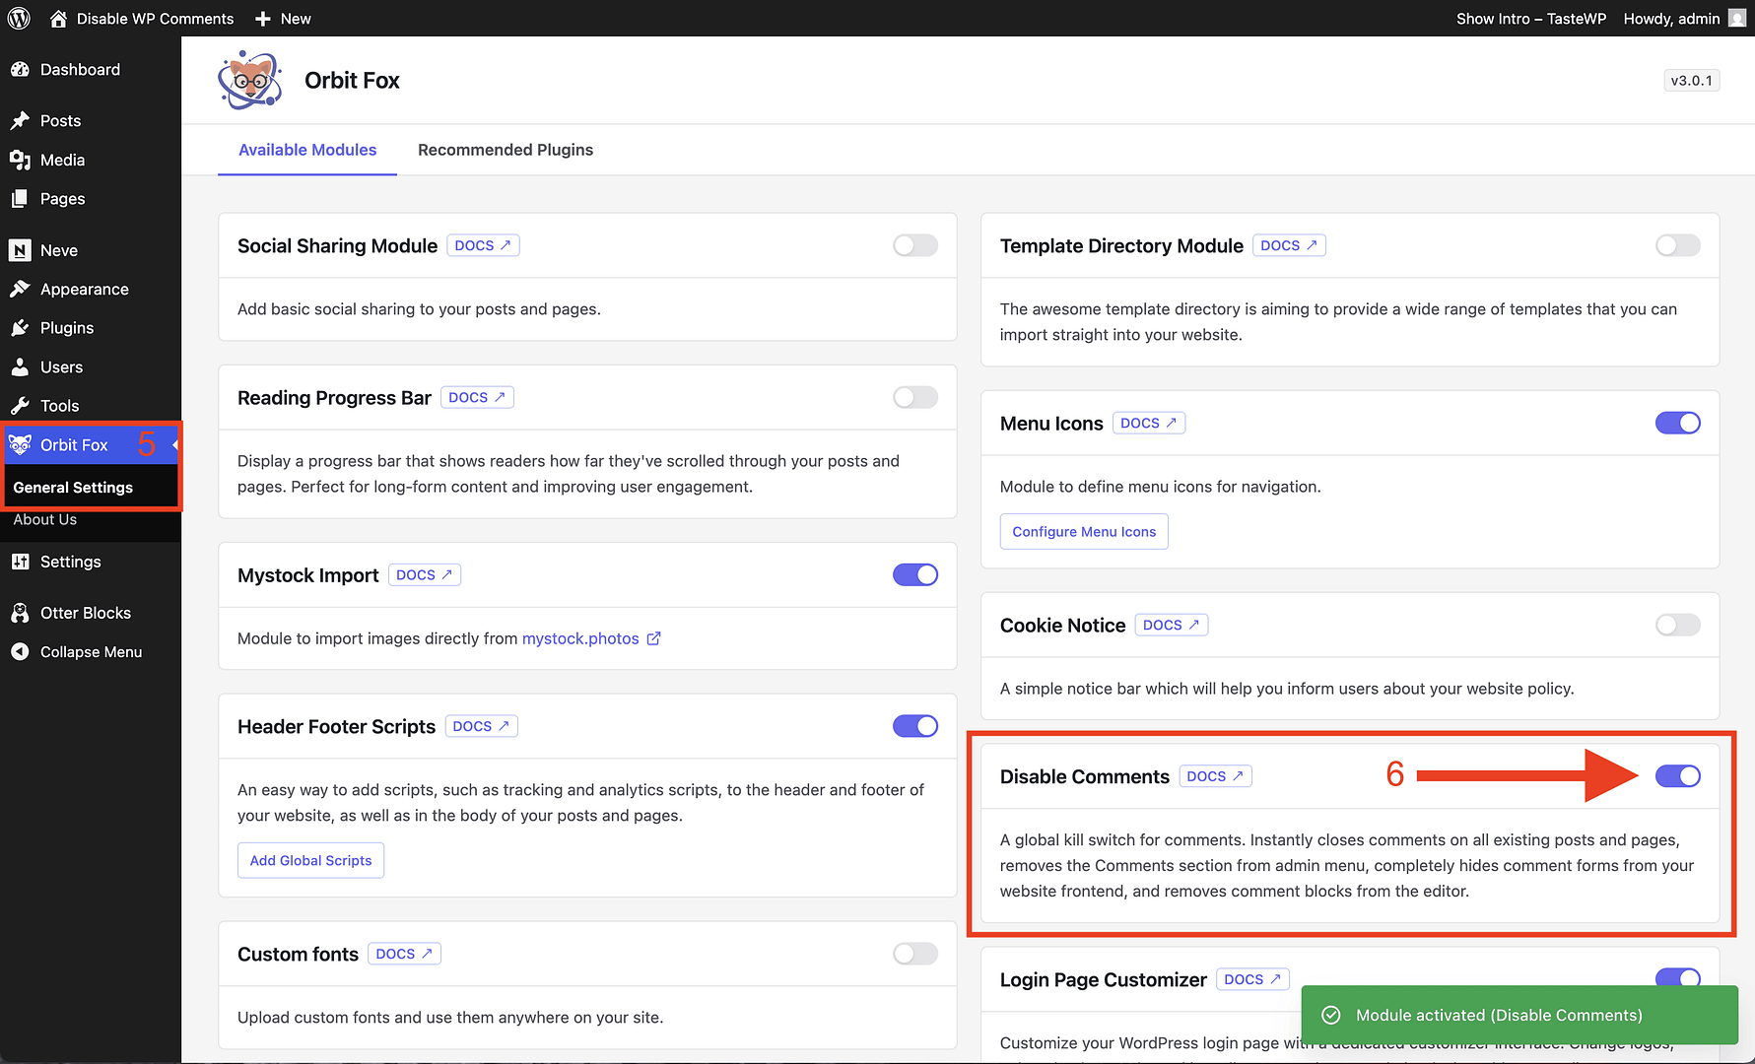Click the Otter Blocks icon
1755x1064 pixels.
pos(20,613)
